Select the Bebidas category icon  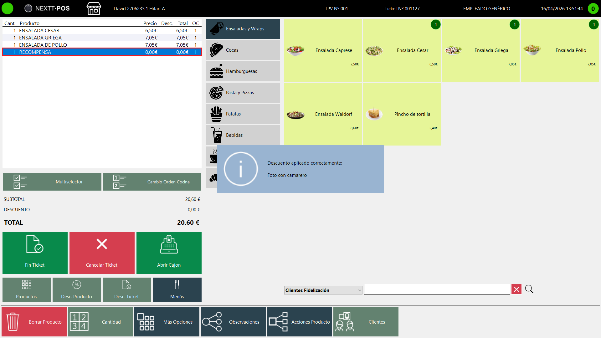click(216, 135)
